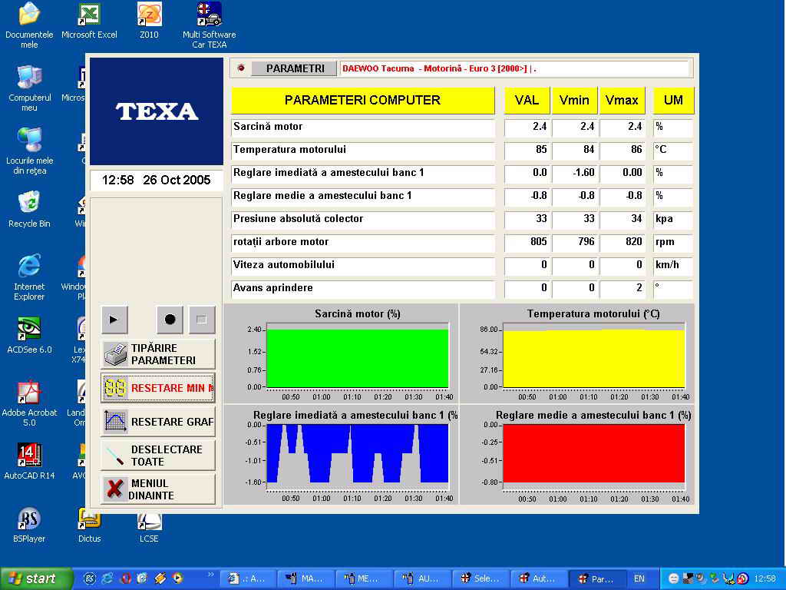Click the Vmax column header
This screenshot has height=590, width=786.
(622, 101)
